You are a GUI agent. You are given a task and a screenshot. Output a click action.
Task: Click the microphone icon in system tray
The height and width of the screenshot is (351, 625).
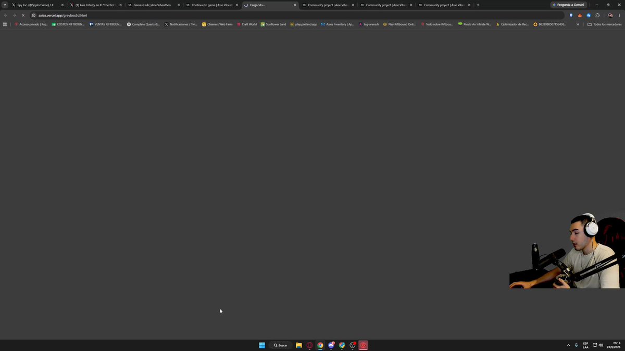coord(577,345)
